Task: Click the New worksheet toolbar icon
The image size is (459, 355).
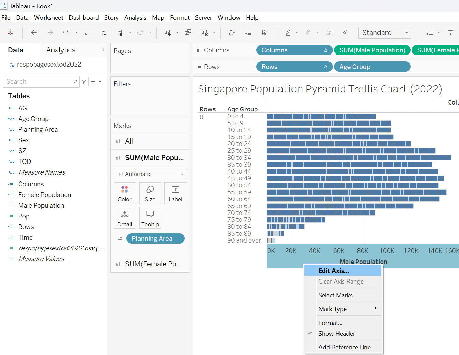Action: pos(167,32)
